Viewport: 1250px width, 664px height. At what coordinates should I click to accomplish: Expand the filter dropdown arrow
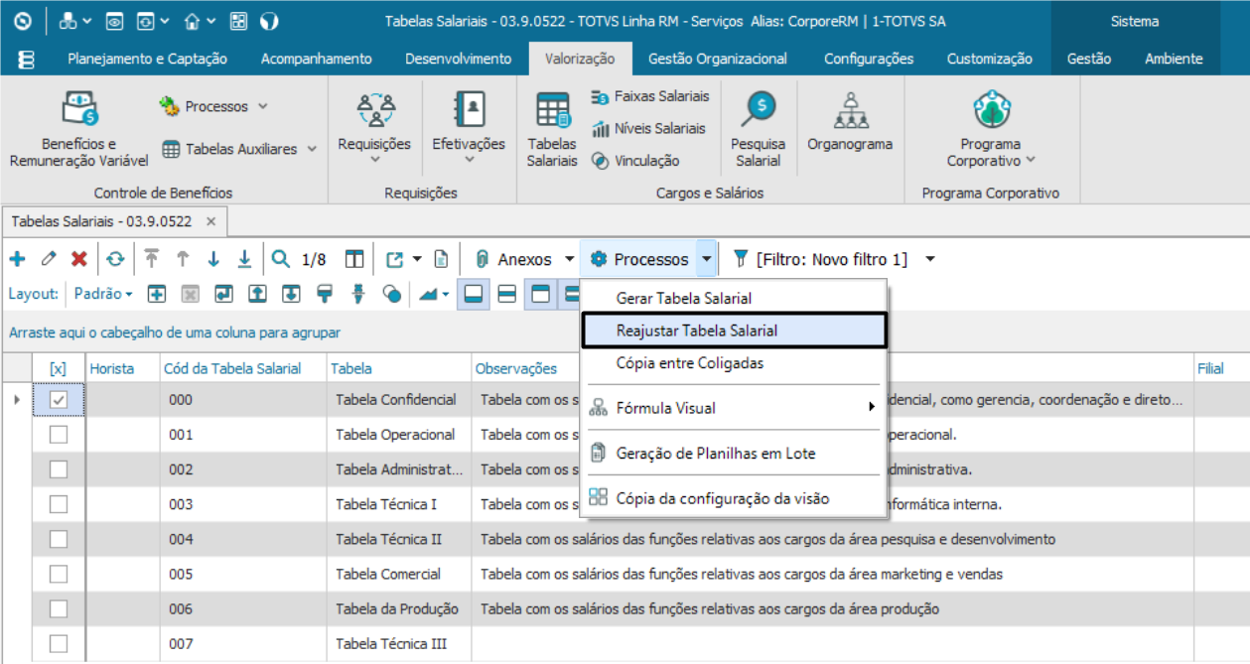[930, 259]
